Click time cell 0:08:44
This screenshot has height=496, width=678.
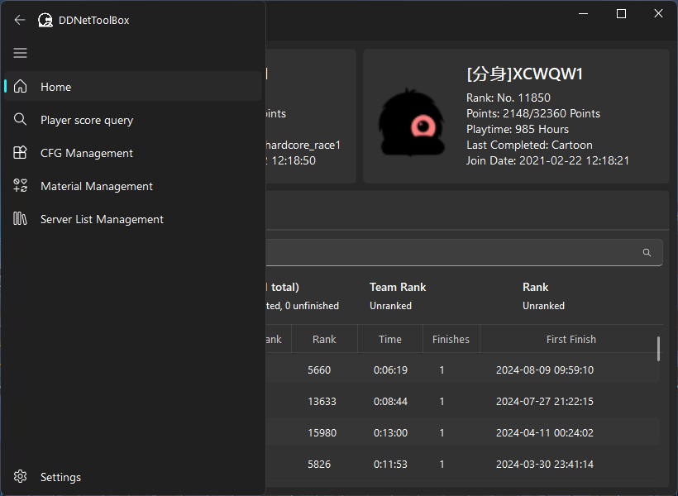point(390,401)
